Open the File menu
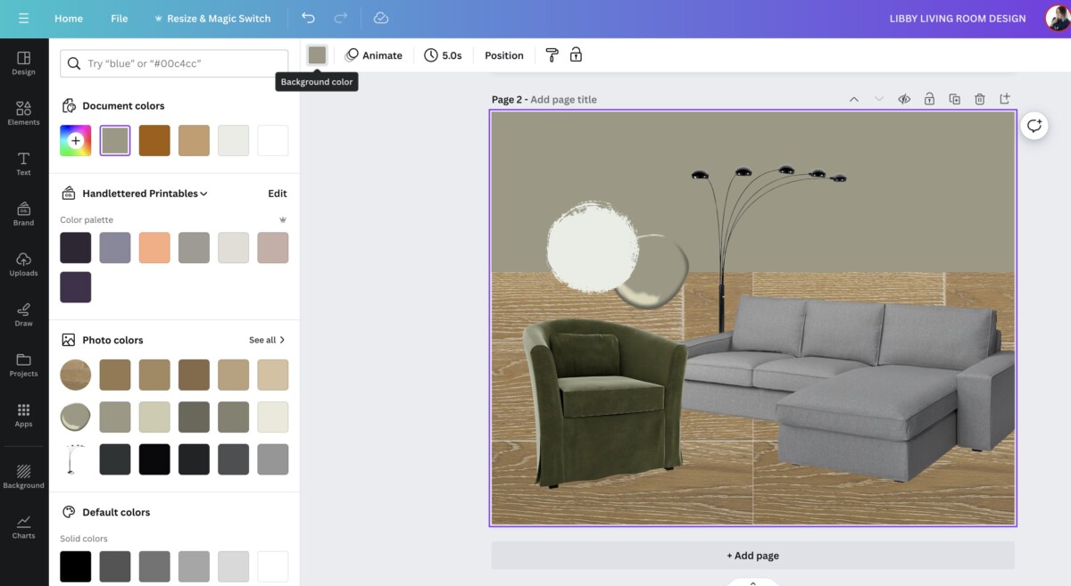1071x586 pixels. (x=119, y=18)
